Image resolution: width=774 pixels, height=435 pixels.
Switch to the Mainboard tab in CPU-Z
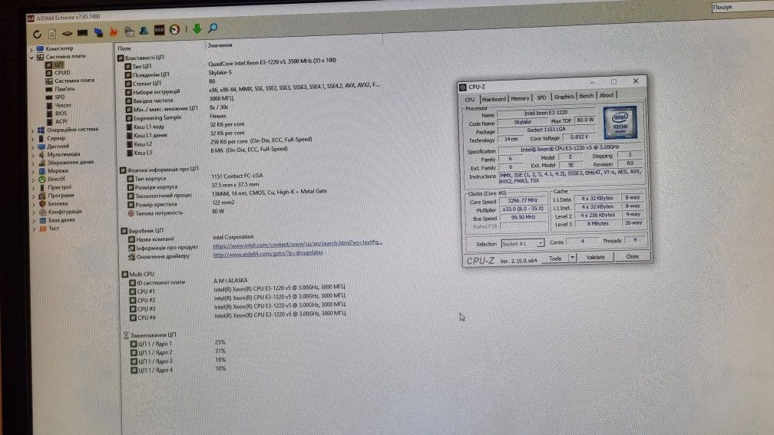click(494, 99)
